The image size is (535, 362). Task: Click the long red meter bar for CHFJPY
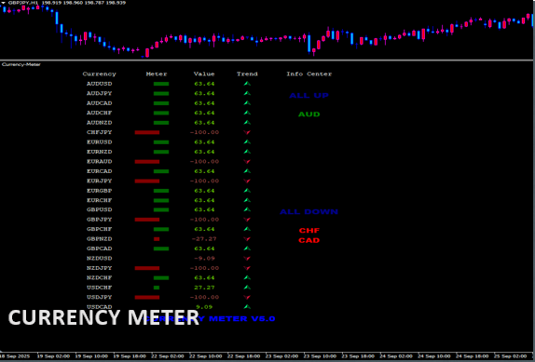[x=147, y=132]
